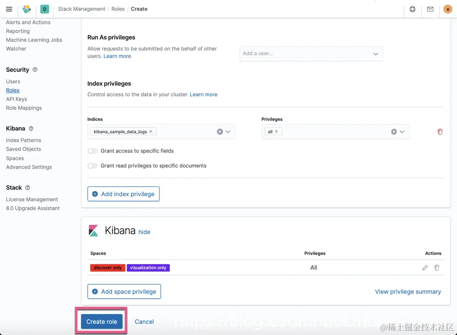Open Learn more under Run As privileges
This screenshot has width=457, height=335.
pyautogui.click(x=117, y=56)
